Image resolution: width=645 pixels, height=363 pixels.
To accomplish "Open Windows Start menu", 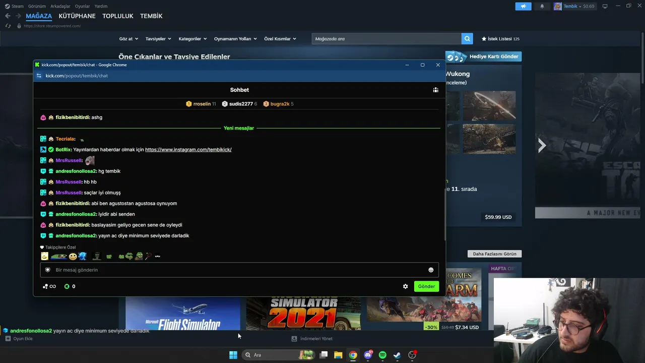I will tap(233, 355).
